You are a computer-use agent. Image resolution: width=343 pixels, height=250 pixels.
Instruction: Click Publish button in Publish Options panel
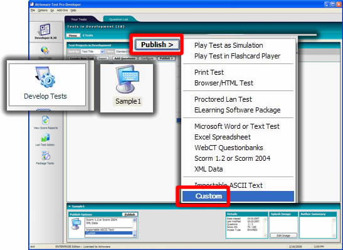pos(130,214)
